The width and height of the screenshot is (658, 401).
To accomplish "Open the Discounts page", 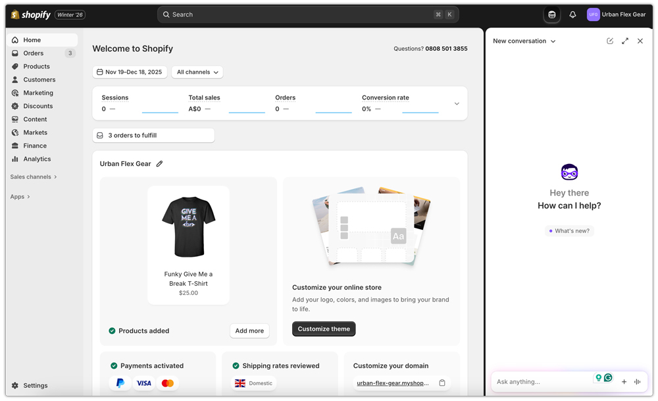I will tap(37, 105).
